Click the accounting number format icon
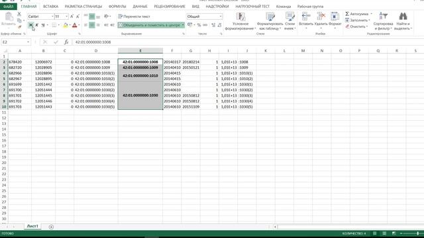This screenshot has height=238, width=424. [x=190, y=25]
